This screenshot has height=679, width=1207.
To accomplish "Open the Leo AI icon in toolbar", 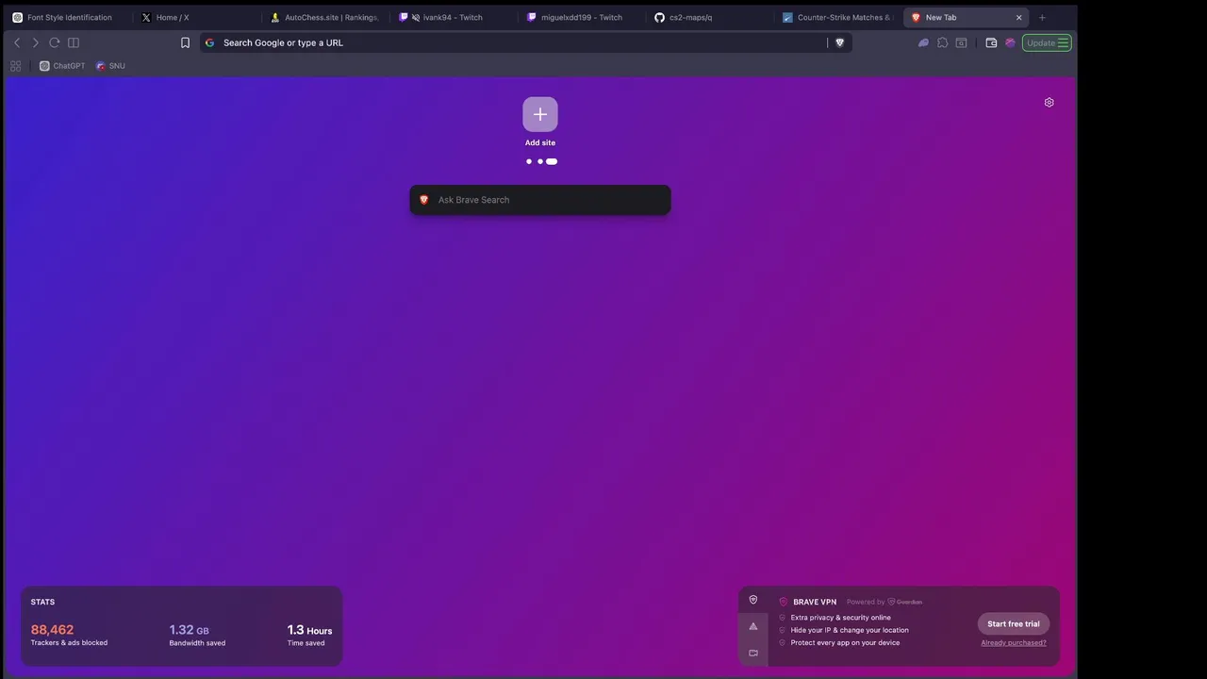I will tap(923, 42).
